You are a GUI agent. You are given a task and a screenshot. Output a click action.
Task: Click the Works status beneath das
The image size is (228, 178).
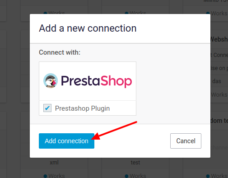click(x=219, y=95)
